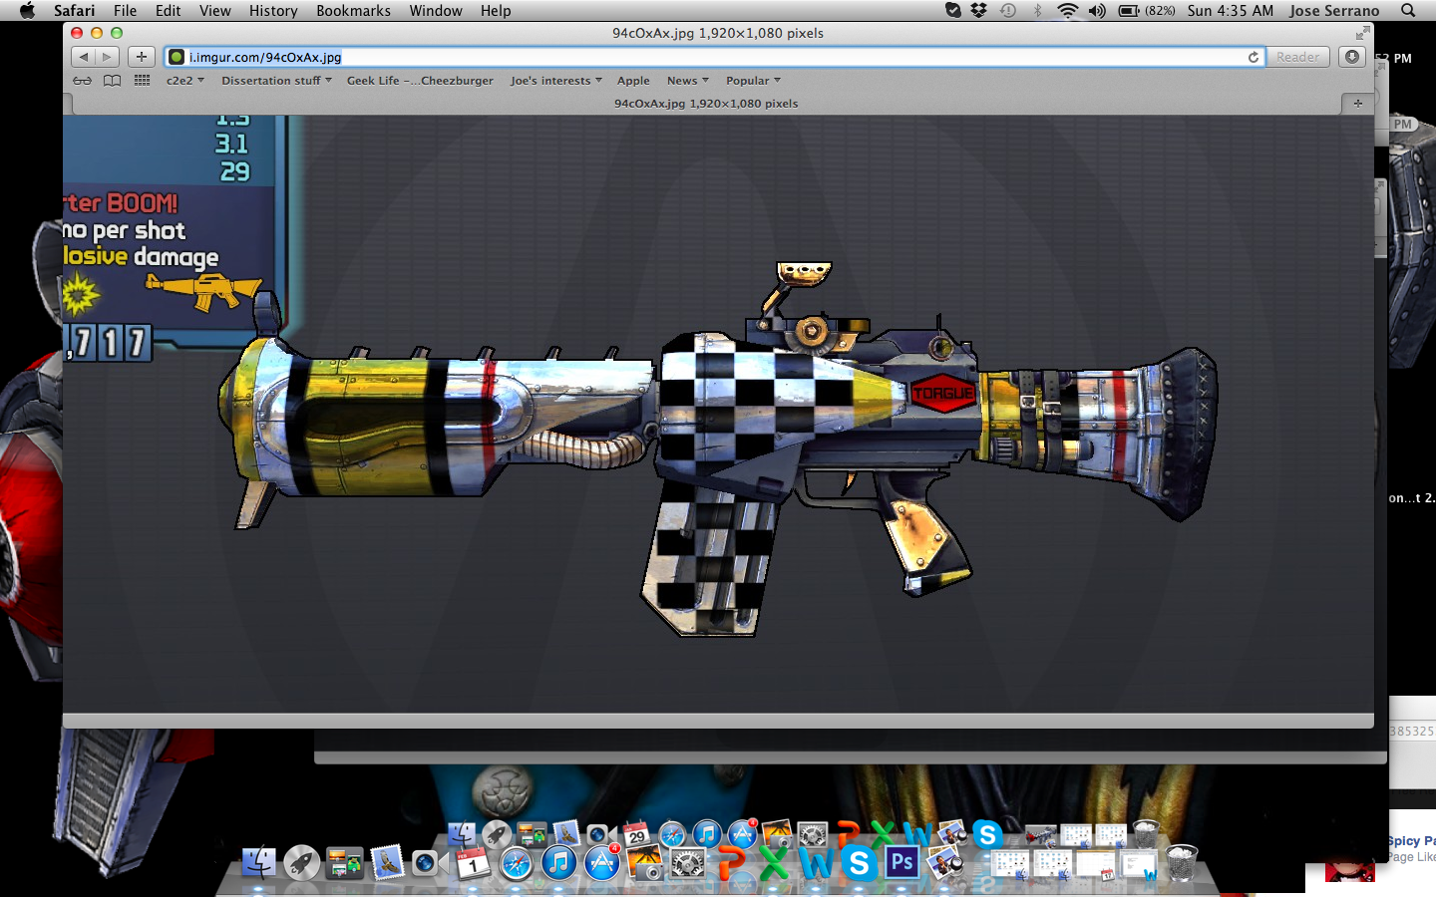
Task: Open the Window menu
Action: (x=436, y=10)
